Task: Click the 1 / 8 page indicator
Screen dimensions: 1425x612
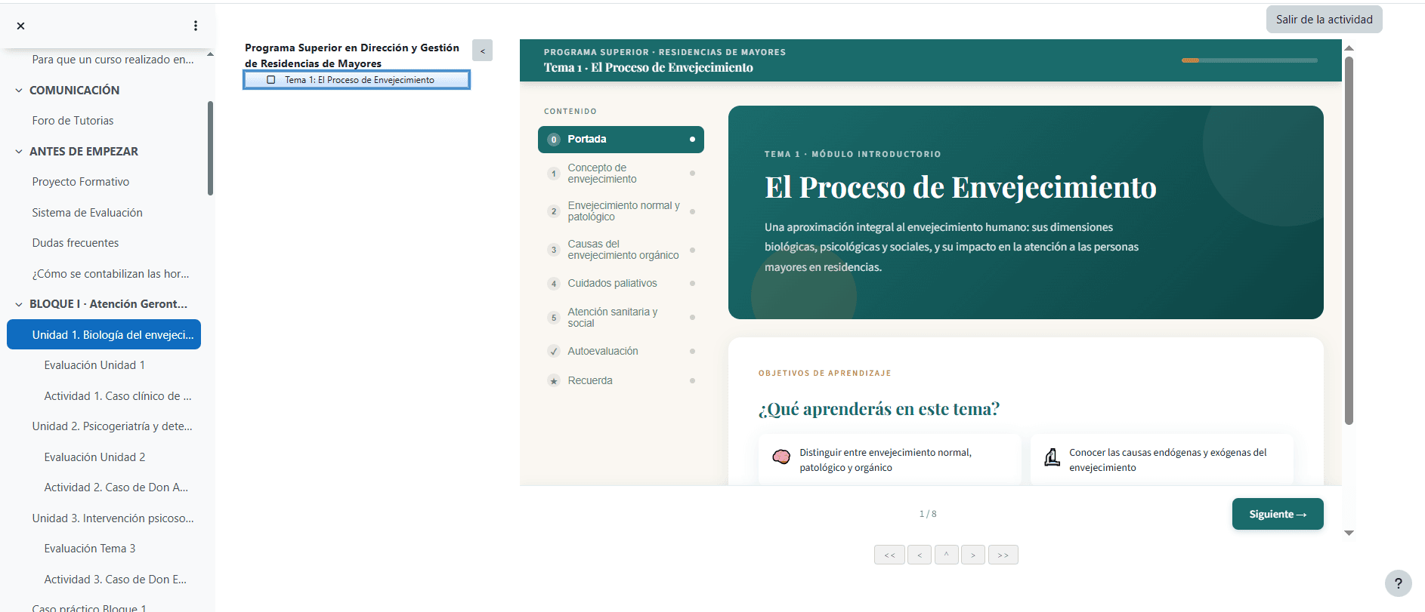Action: 928,514
